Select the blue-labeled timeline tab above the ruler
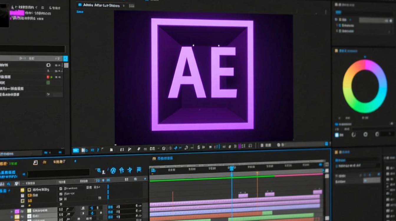The height and width of the screenshot is (221, 396). click(163, 159)
